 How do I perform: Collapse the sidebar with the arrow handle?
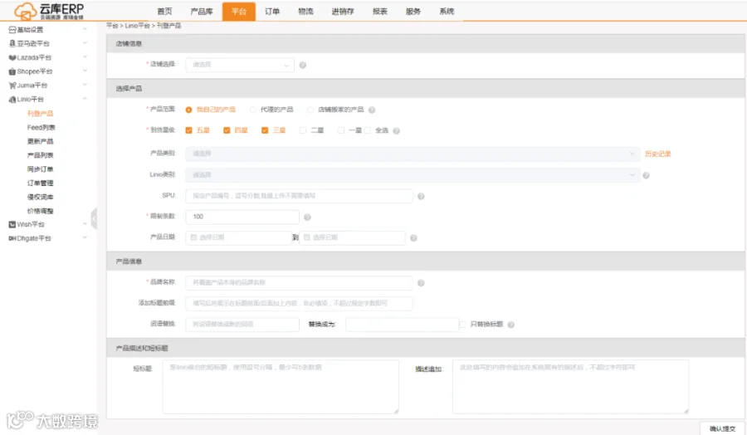(95, 218)
